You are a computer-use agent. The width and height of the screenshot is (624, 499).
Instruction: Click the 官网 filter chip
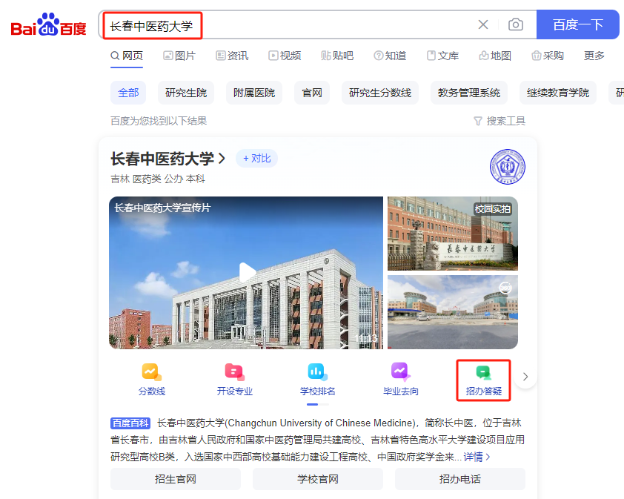click(x=312, y=93)
